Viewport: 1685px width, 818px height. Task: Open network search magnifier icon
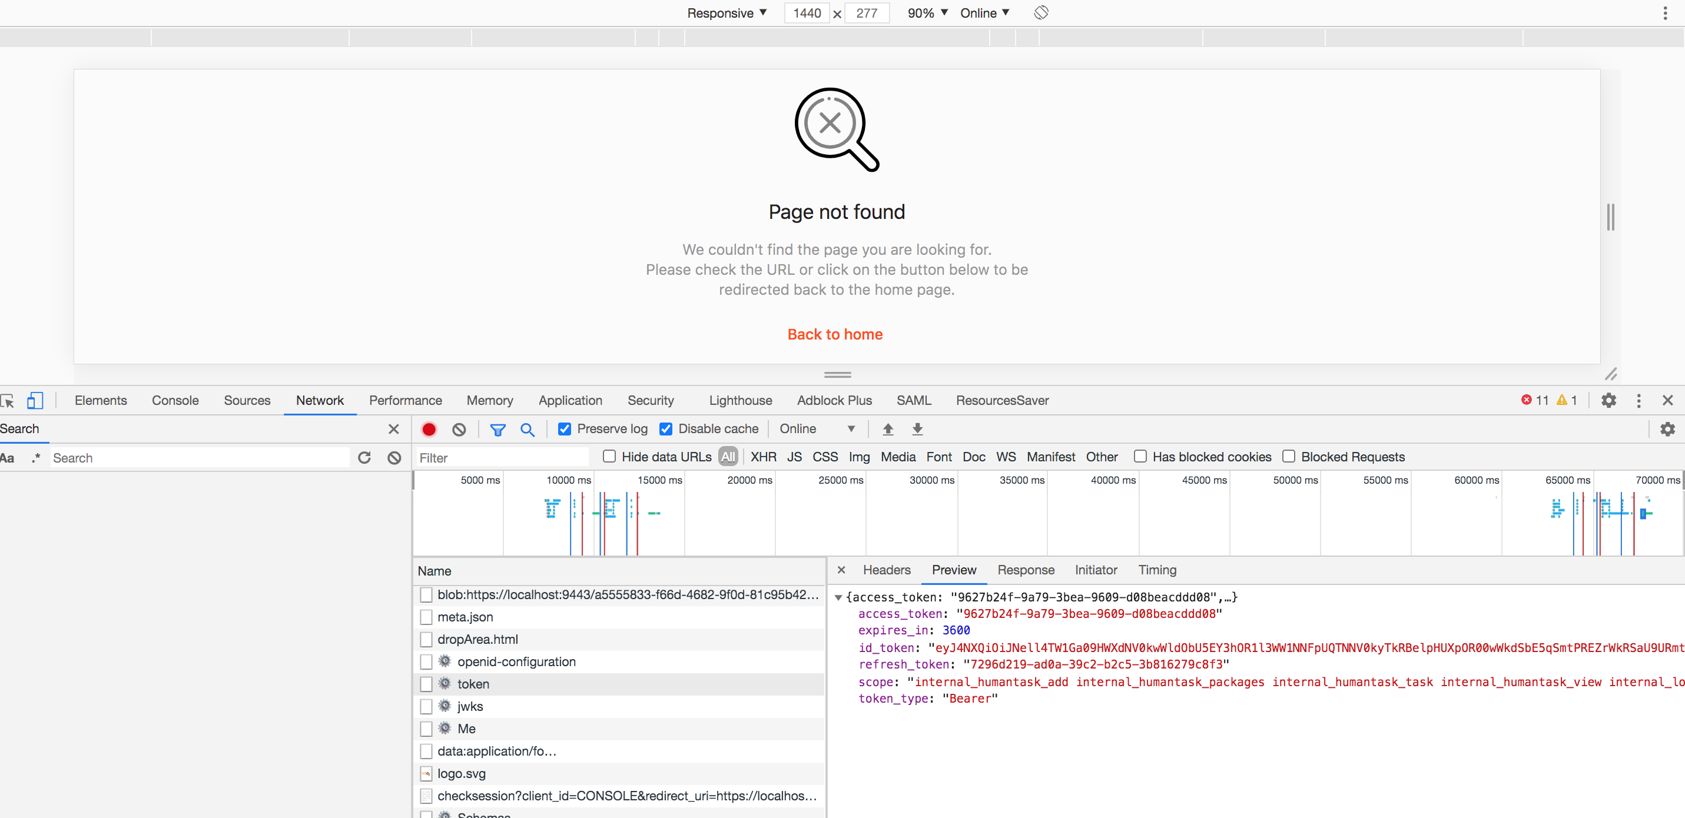527,429
